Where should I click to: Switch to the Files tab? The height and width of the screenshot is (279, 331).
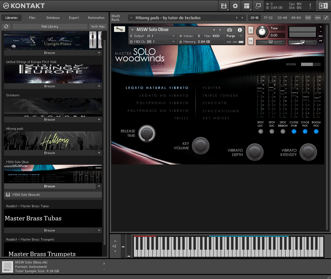tap(32, 18)
